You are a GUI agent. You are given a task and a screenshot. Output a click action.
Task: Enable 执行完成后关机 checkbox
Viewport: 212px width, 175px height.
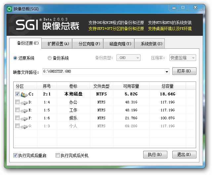[58, 155]
